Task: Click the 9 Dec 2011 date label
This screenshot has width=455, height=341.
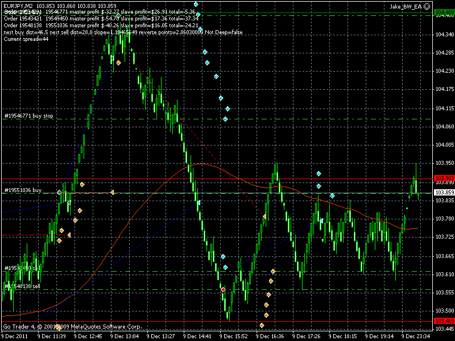Action: 16,336
